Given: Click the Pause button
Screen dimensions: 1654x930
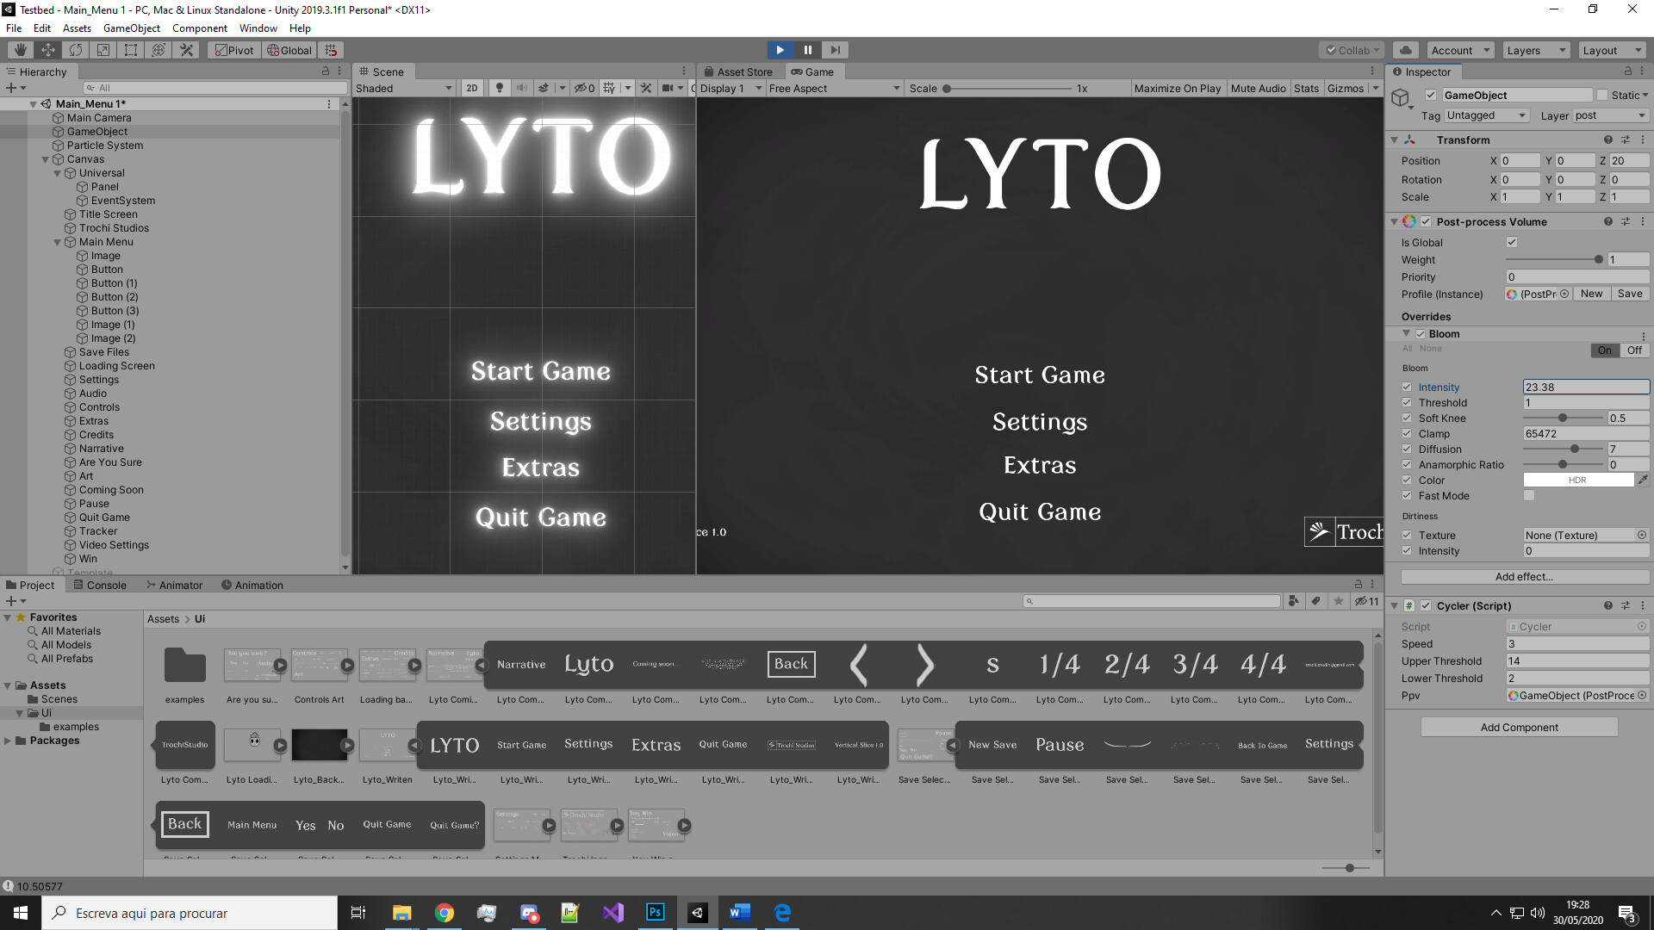Looking at the screenshot, I should tap(807, 50).
